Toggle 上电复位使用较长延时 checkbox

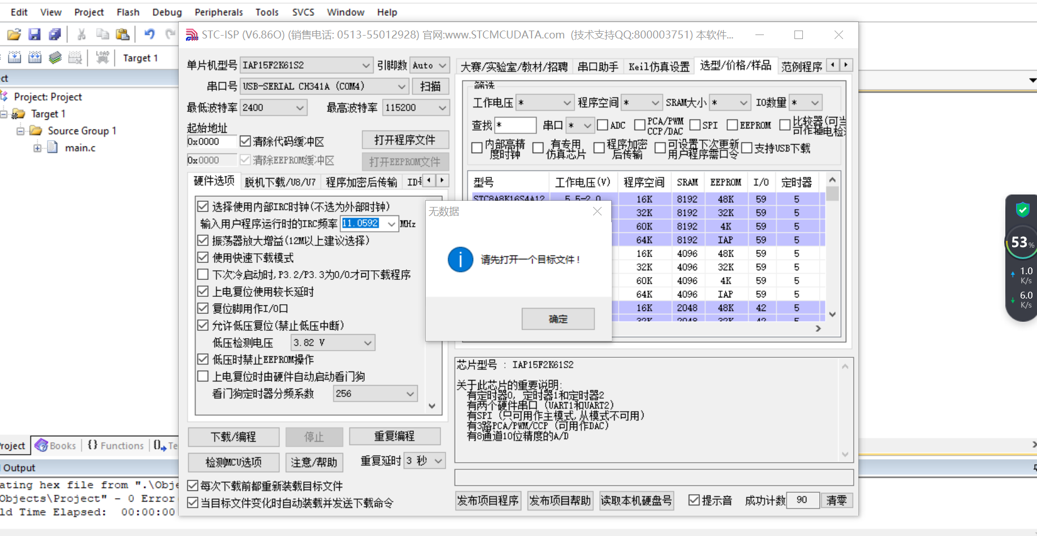tap(203, 292)
